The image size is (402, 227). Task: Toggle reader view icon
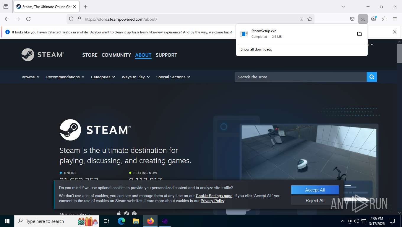click(x=301, y=19)
